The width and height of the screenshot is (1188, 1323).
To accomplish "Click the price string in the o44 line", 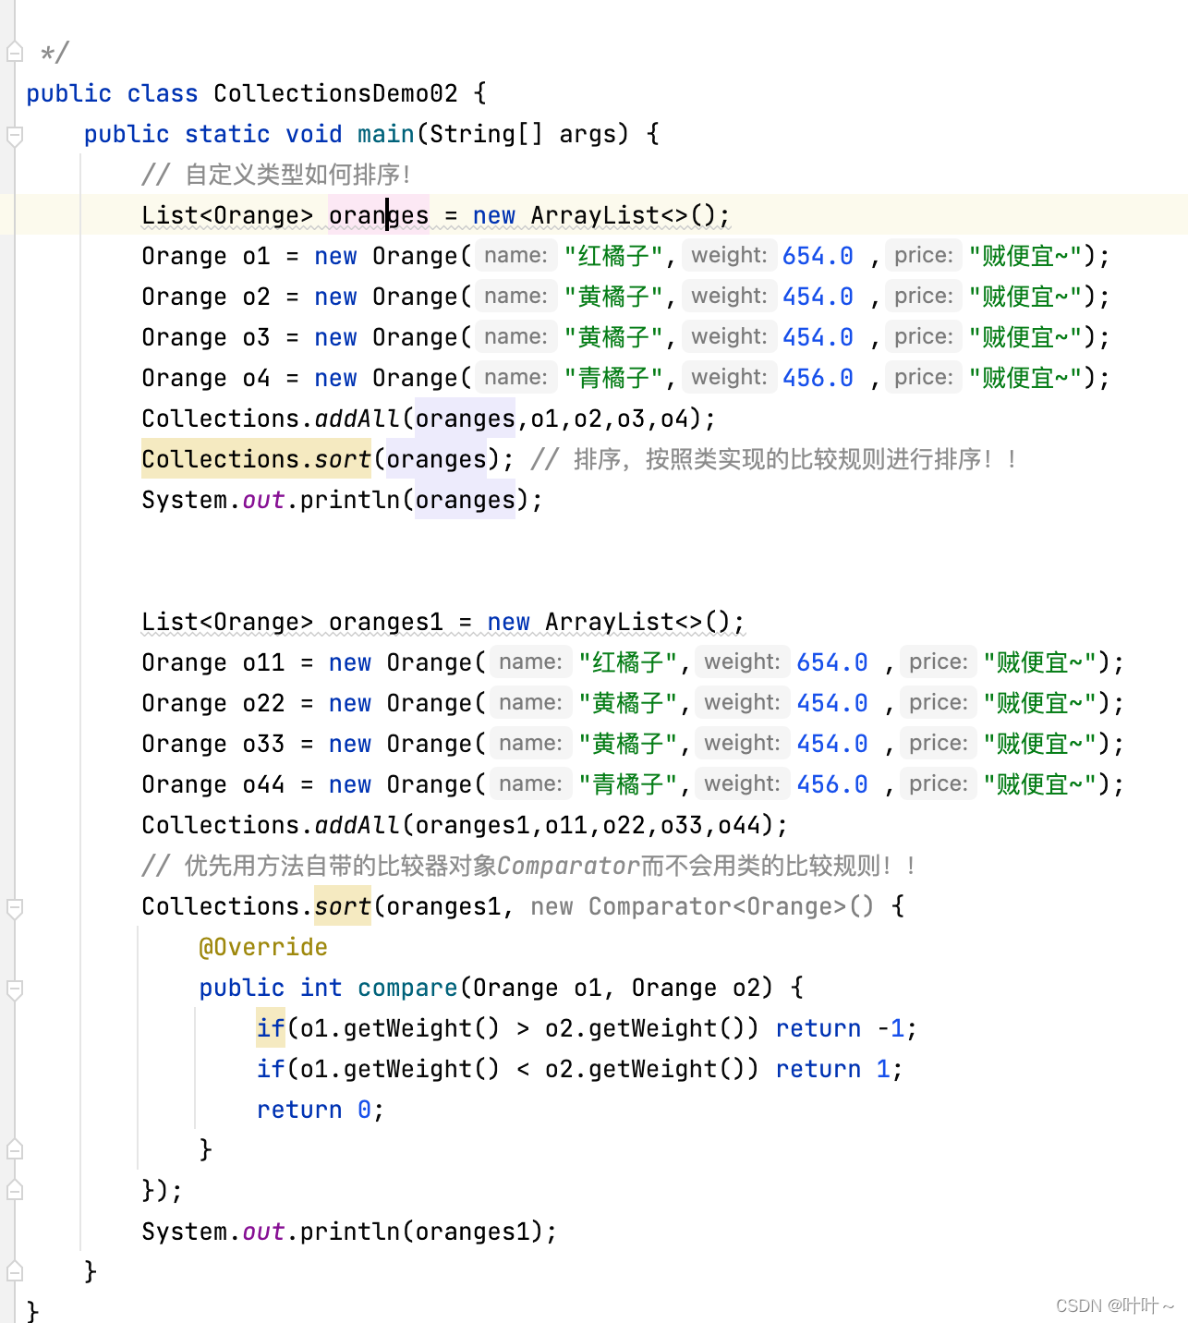I will coord(1040,784).
